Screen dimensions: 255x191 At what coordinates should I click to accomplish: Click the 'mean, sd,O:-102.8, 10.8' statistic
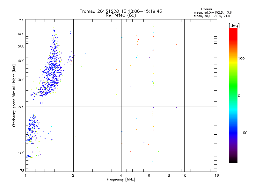pos(213,12)
